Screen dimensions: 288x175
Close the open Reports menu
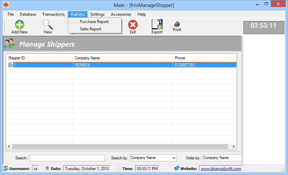pos(78,14)
